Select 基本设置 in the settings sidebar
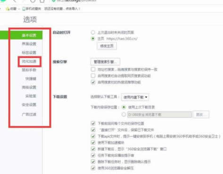Image resolution: width=223 pixels, height=174 pixels. (29, 35)
